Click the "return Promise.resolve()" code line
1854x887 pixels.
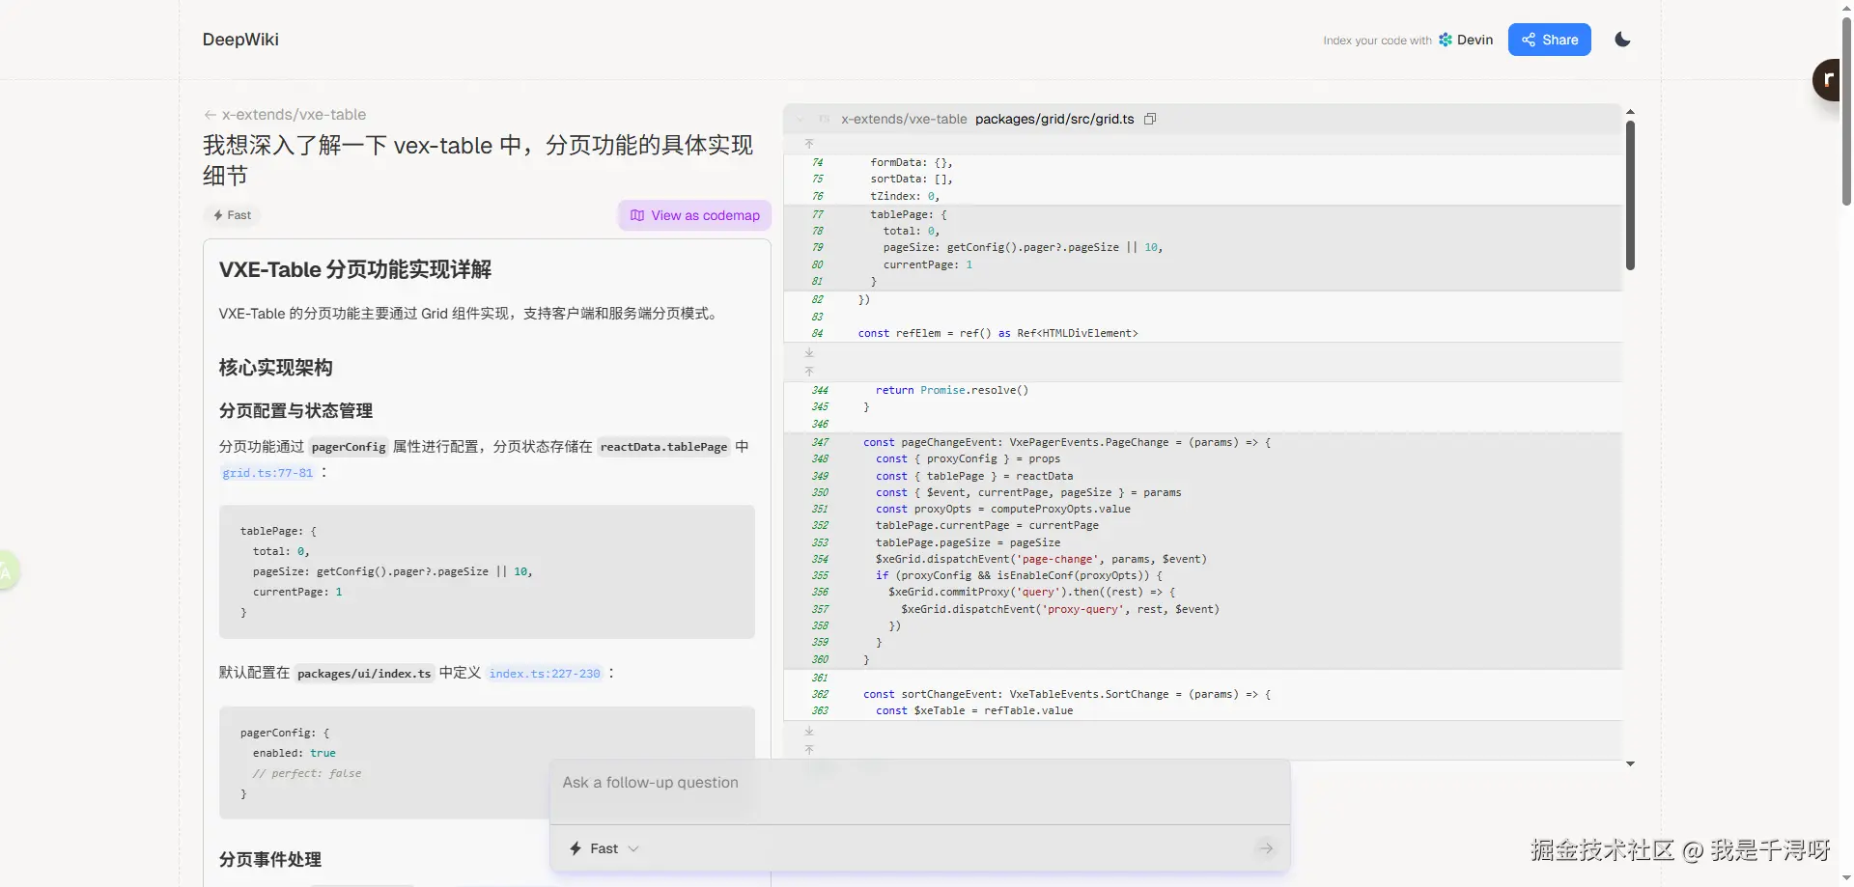coord(952,390)
